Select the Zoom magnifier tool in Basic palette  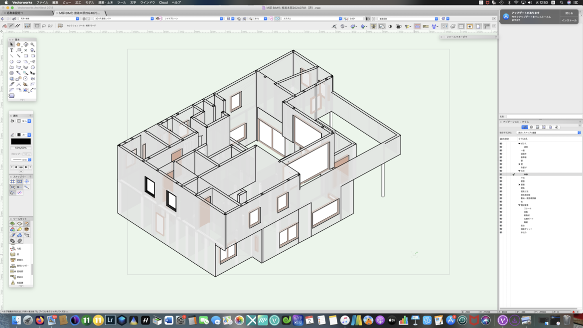pos(32,44)
